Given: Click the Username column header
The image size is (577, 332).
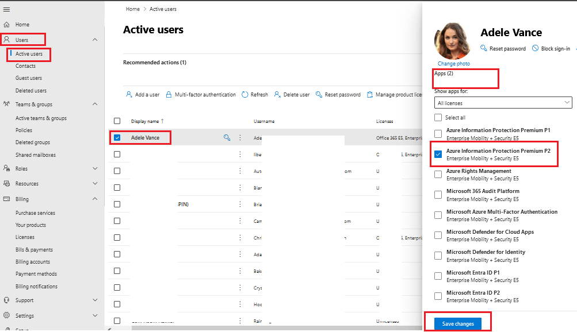Looking at the screenshot, I should [x=264, y=121].
